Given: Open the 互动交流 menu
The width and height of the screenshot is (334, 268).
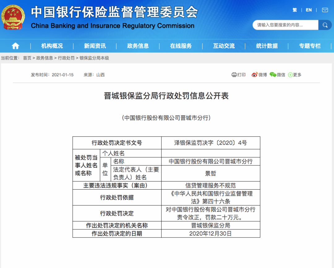Looking at the screenshot, I should point(224,46).
